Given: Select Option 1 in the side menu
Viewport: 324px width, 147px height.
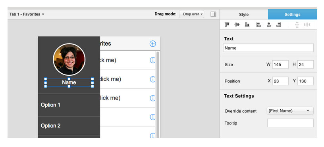Looking at the screenshot, I should [x=69, y=105].
